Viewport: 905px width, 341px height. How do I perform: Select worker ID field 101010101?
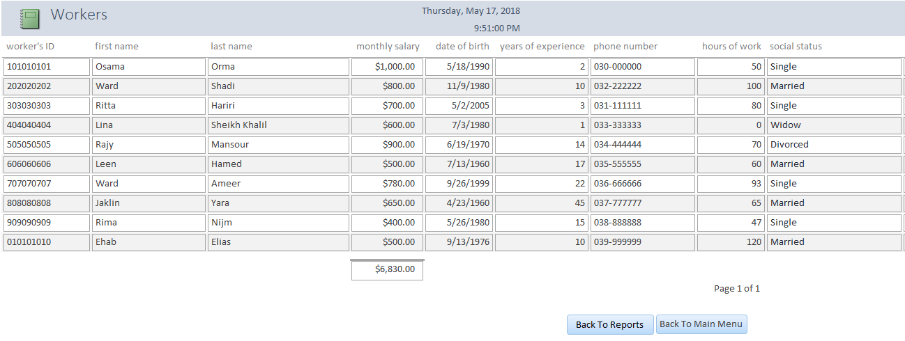point(47,67)
